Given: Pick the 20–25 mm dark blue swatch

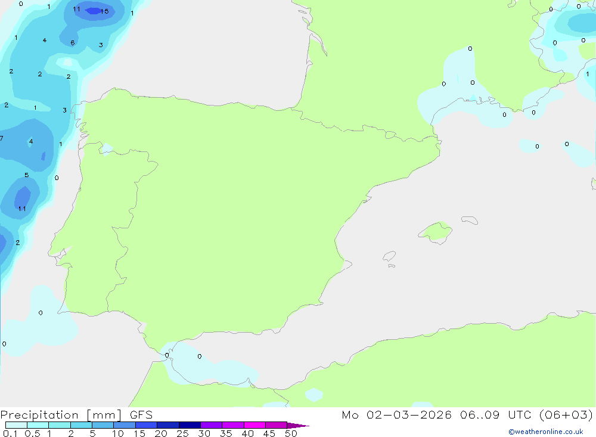Looking at the screenshot, I should click(x=167, y=425).
